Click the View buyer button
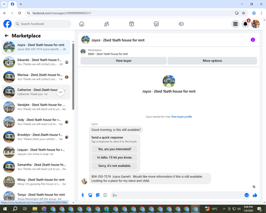This screenshot has height=213, width=266. click(123, 61)
